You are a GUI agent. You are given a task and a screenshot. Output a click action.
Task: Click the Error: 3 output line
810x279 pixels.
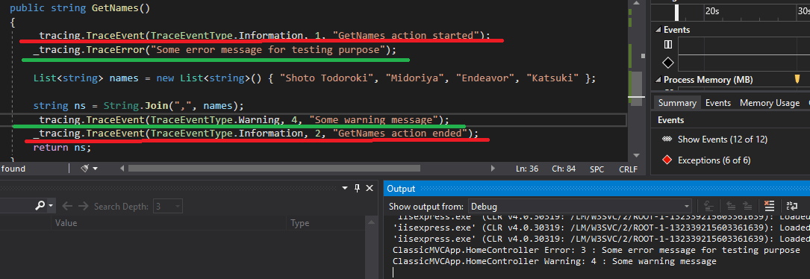[596, 250]
